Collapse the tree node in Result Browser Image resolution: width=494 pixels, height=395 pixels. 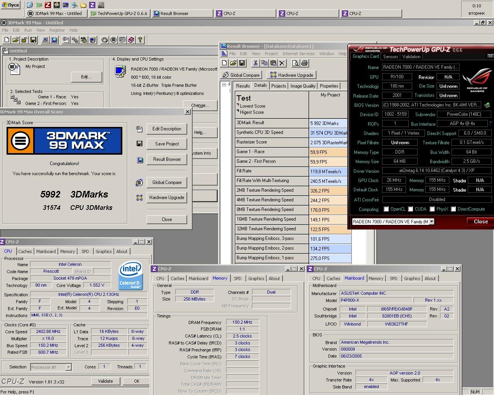[x=224, y=84]
